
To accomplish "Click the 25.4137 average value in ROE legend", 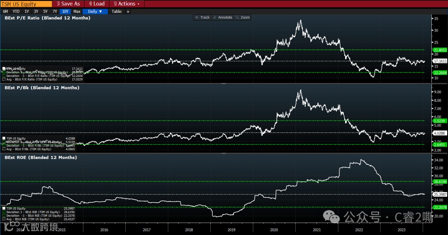I will pos(69,219).
